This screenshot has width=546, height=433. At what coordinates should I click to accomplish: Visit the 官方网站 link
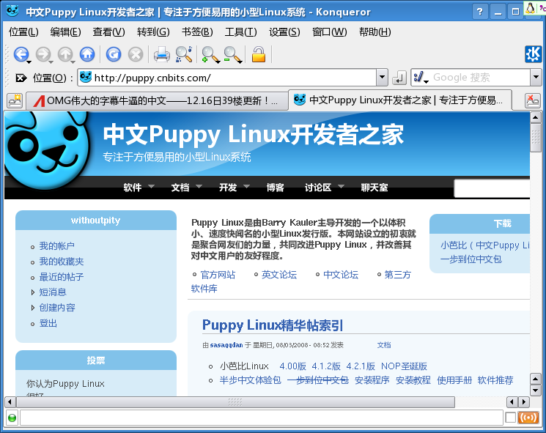point(218,275)
